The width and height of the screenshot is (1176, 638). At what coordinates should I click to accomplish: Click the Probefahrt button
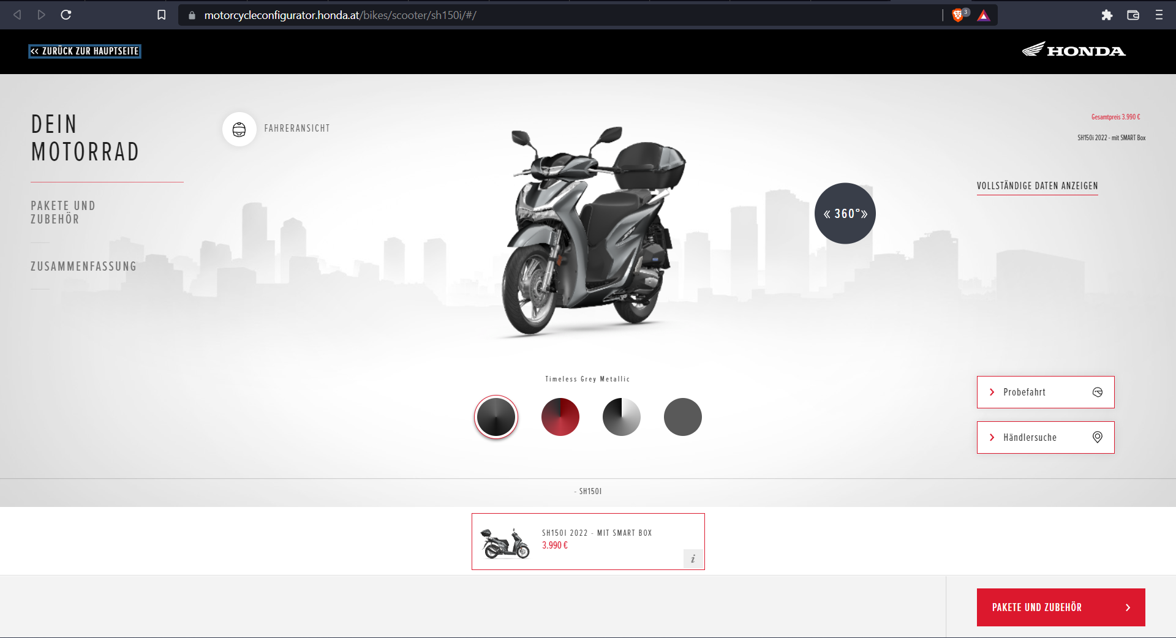click(x=1046, y=392)
